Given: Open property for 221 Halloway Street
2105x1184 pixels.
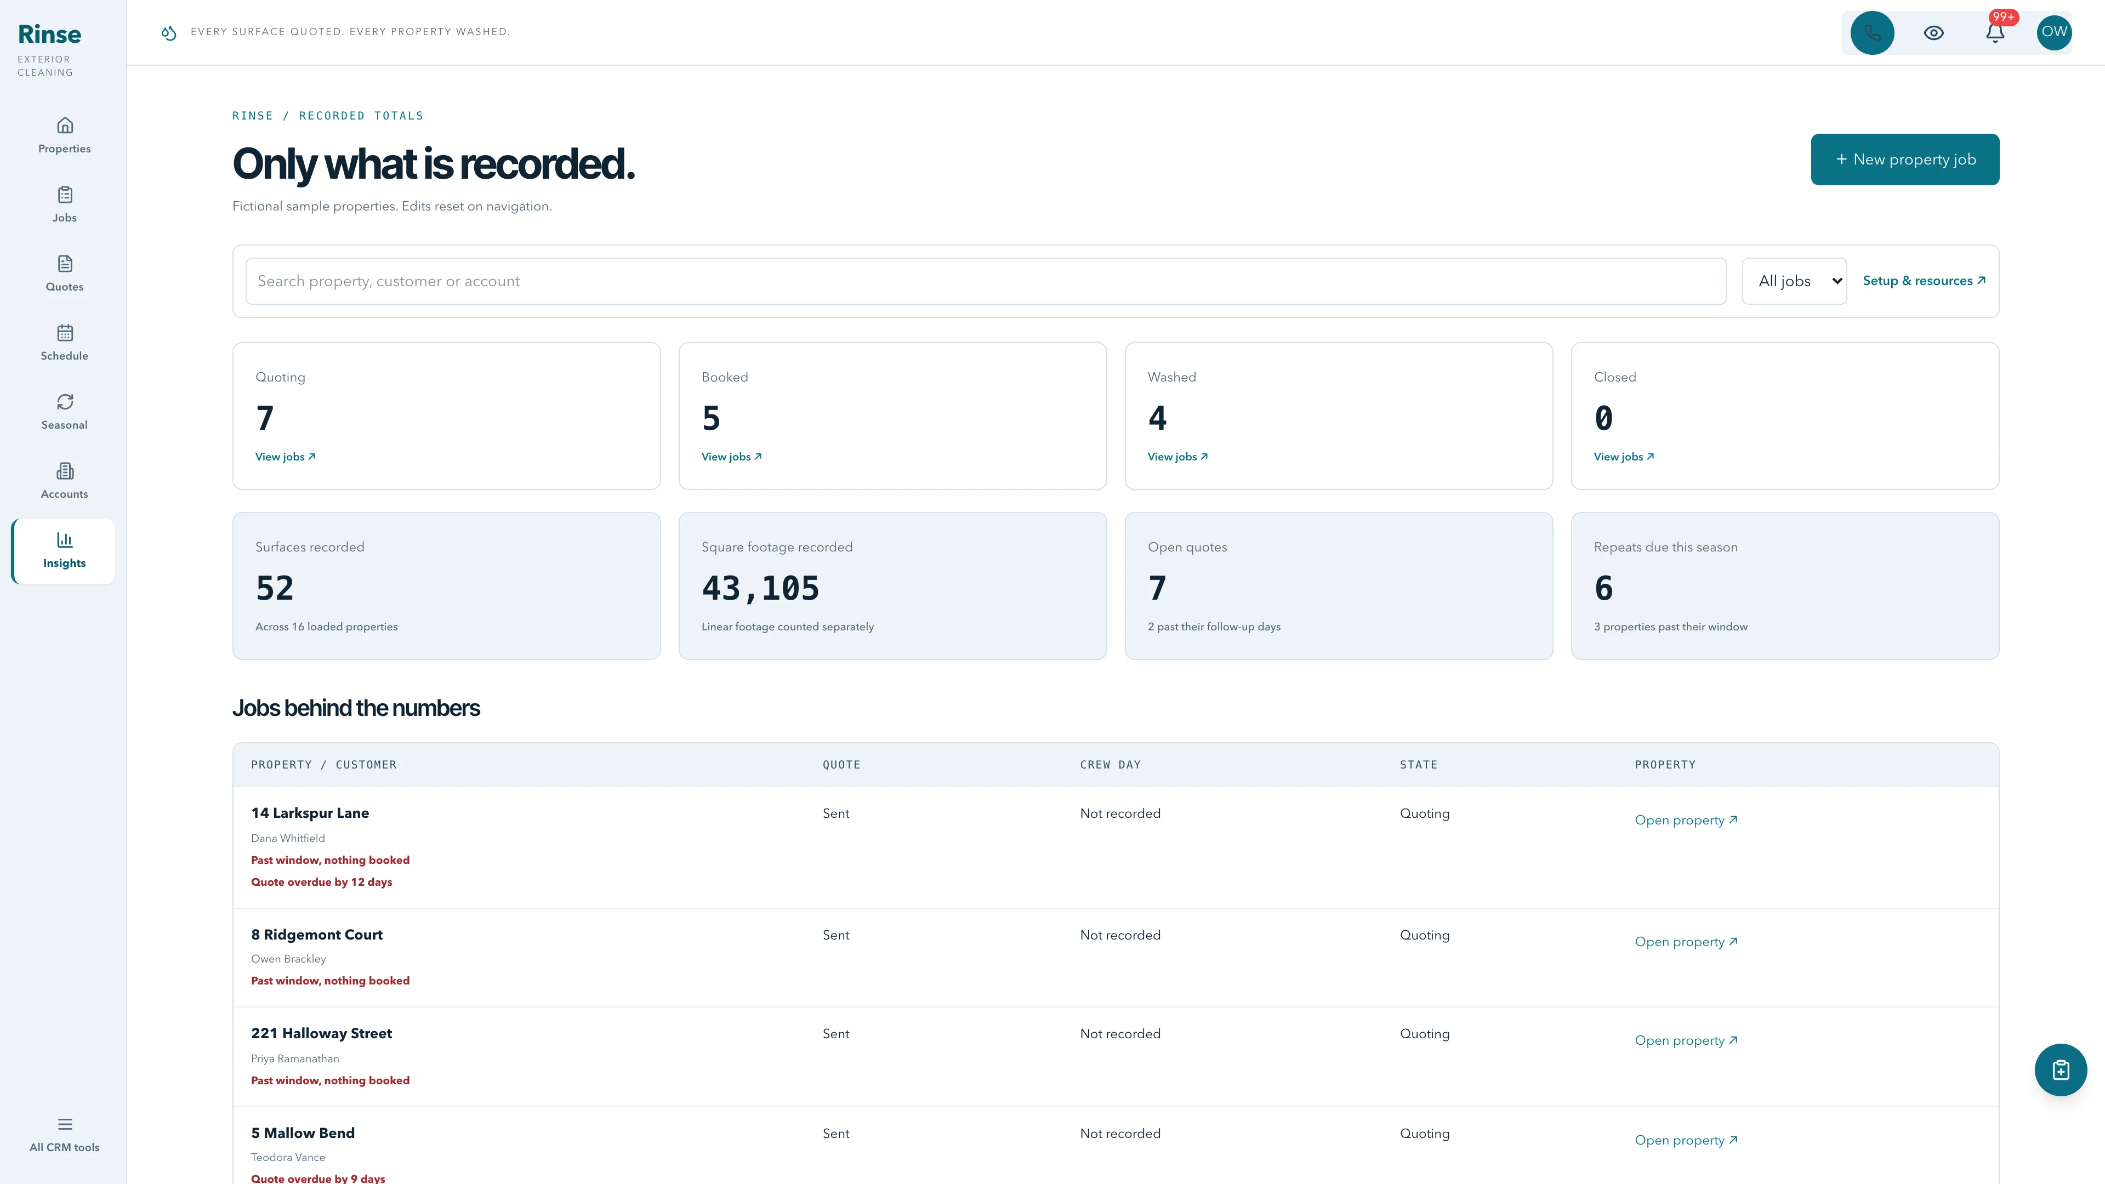Looking at the screenshot, I should pos(1686,1041).
